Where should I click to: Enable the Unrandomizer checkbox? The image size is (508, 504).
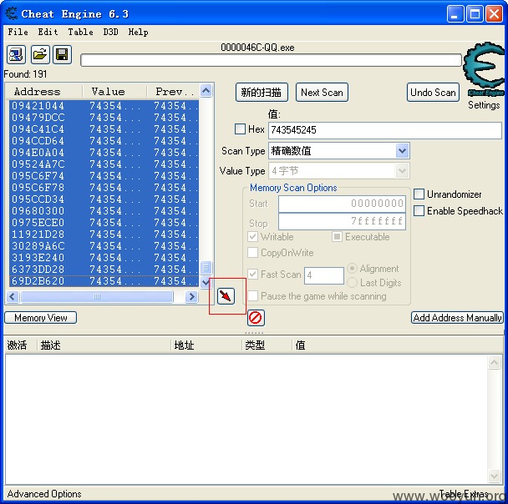pos(419,194)
